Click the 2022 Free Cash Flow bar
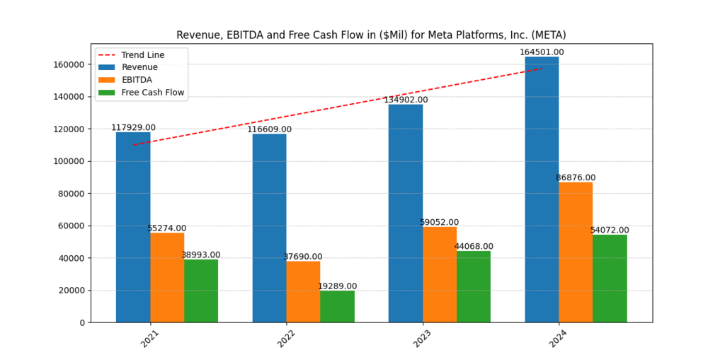 pyautogui.click(x=337, y=306)
